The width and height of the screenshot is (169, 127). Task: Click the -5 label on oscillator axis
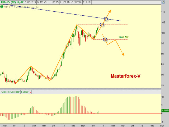coord(163,122)
